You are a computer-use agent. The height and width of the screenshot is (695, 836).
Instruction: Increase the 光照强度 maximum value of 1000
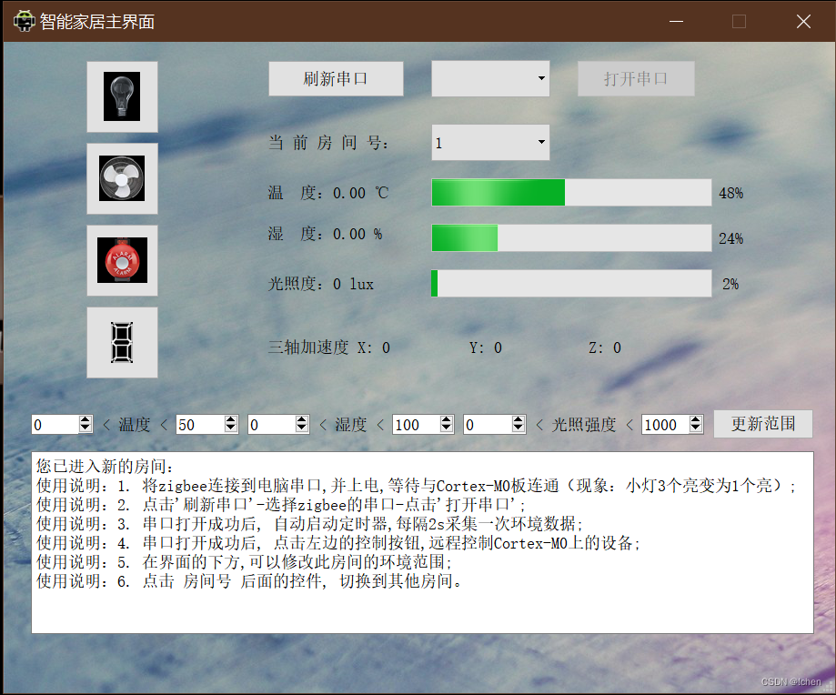click(695, 419)
